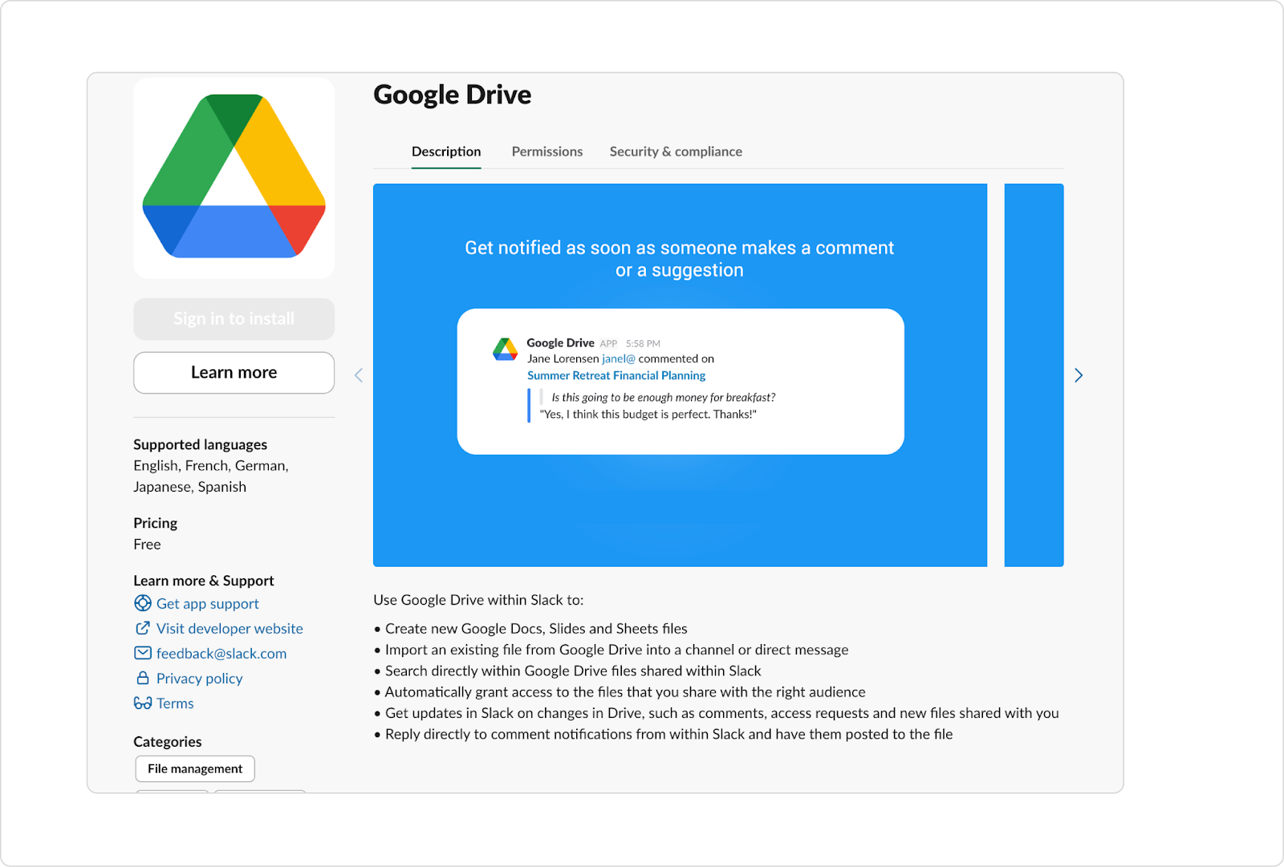Click the small Google Drive icon in notification card

[x=506, y=350]
